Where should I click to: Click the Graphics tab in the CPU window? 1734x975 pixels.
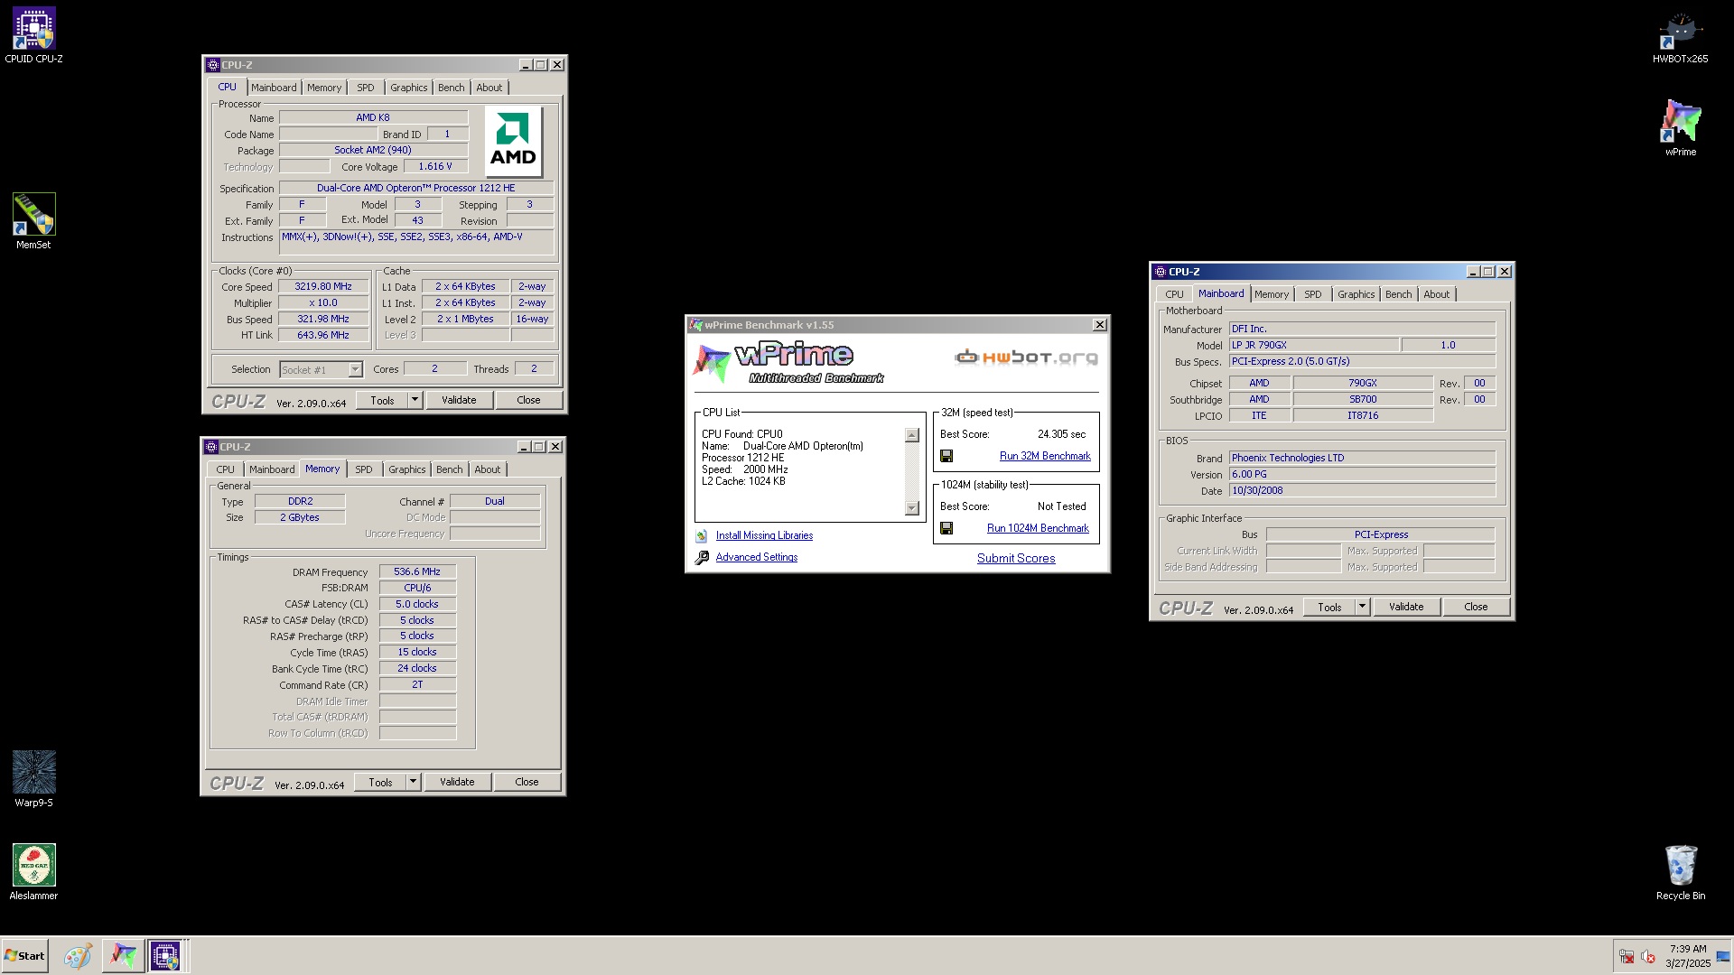click(408, 88)
